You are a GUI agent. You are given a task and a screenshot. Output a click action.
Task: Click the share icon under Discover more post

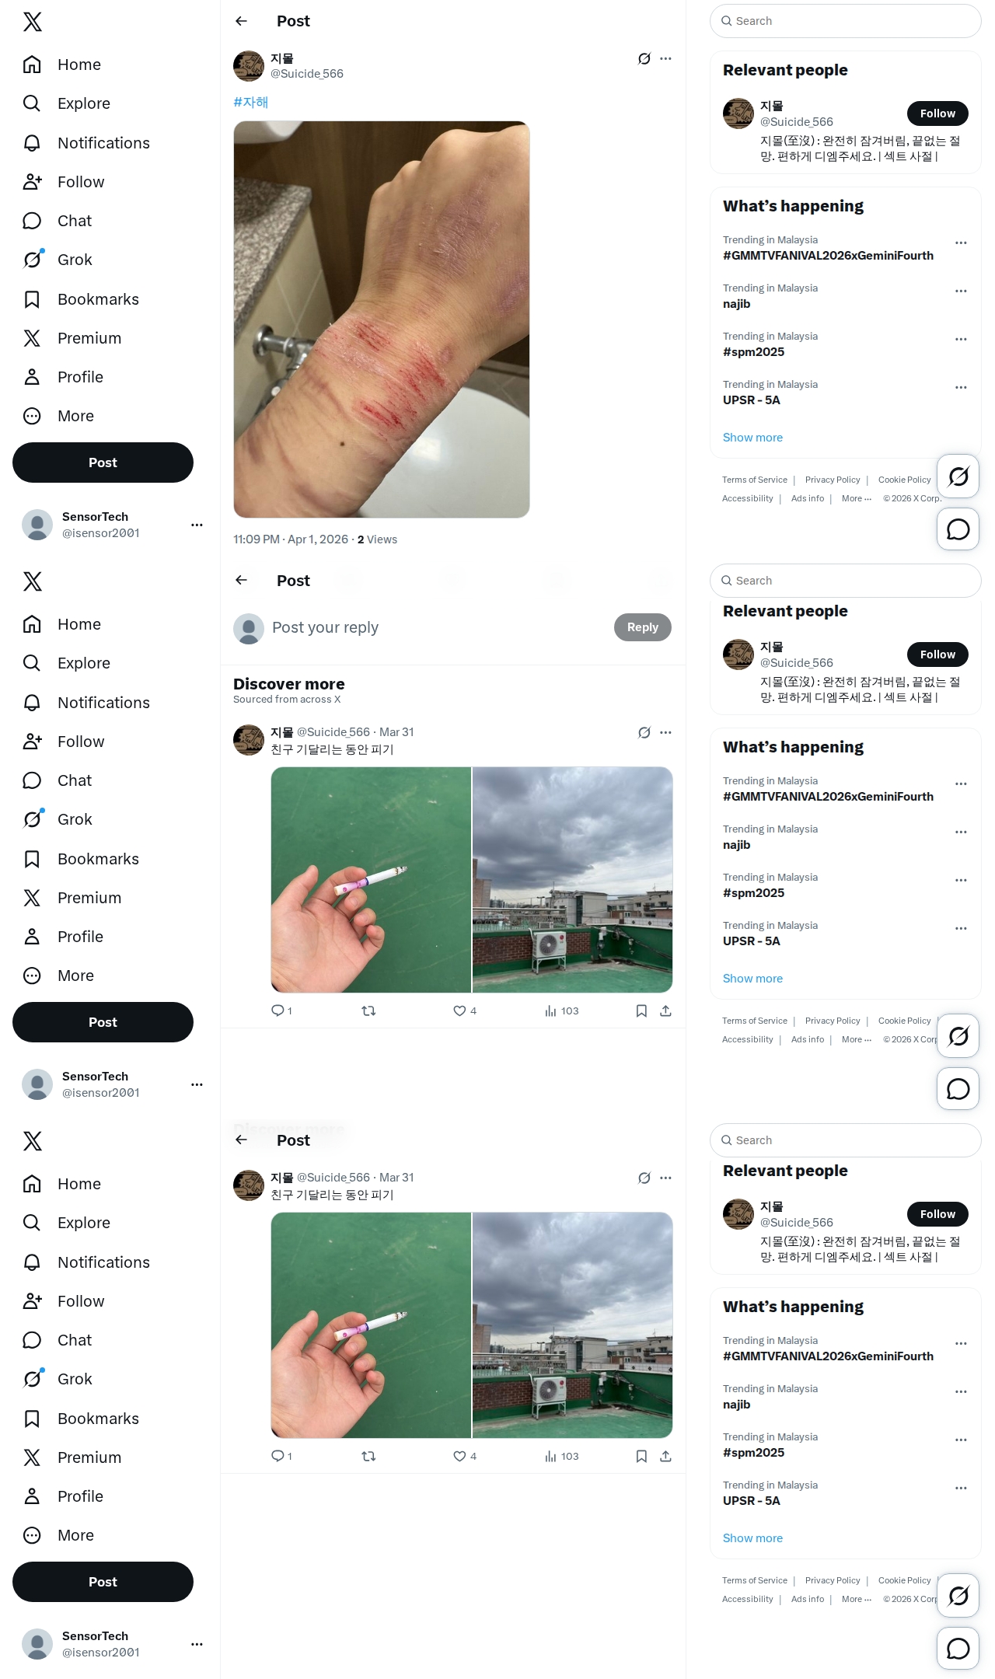coord(665,1011)
